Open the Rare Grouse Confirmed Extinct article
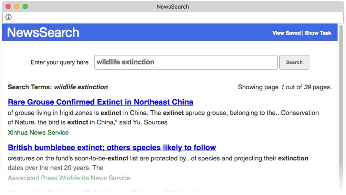The width and height of the screenshot is (346, 195). point(100,102)
